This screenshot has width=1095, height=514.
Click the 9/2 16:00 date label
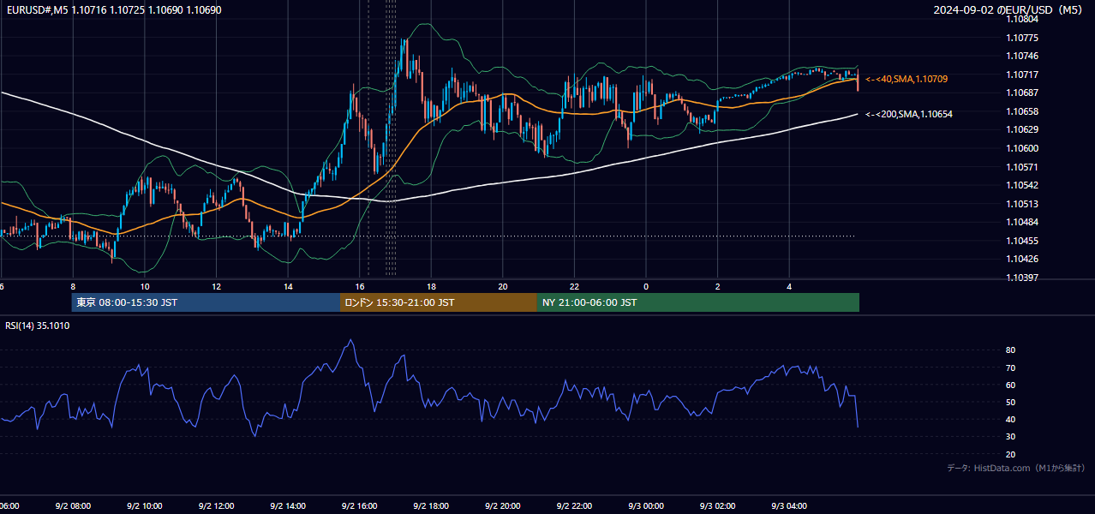coord(360,506)
